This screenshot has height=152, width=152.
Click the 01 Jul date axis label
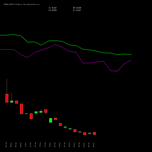point(84,145)
